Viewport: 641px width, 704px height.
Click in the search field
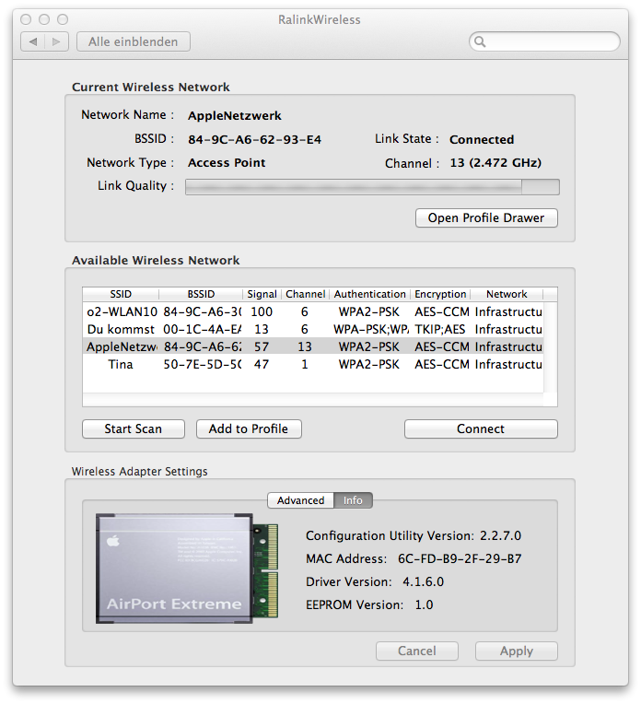pyautogui.click(x=553, y=42)
